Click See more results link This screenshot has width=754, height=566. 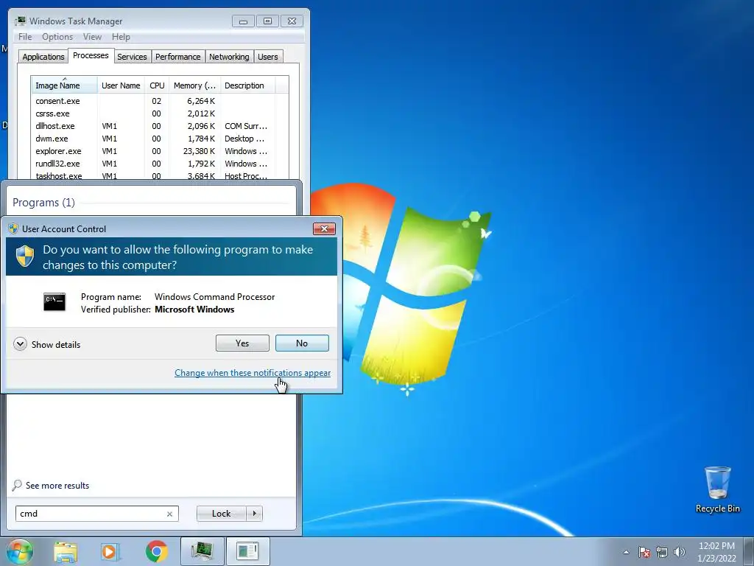[57, 485]
